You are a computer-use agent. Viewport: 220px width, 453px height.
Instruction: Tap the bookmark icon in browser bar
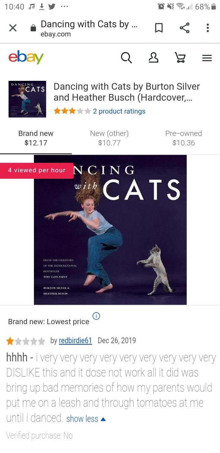[159, 28]
